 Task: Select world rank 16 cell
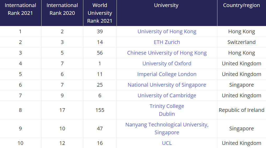(x=100, y=143)
